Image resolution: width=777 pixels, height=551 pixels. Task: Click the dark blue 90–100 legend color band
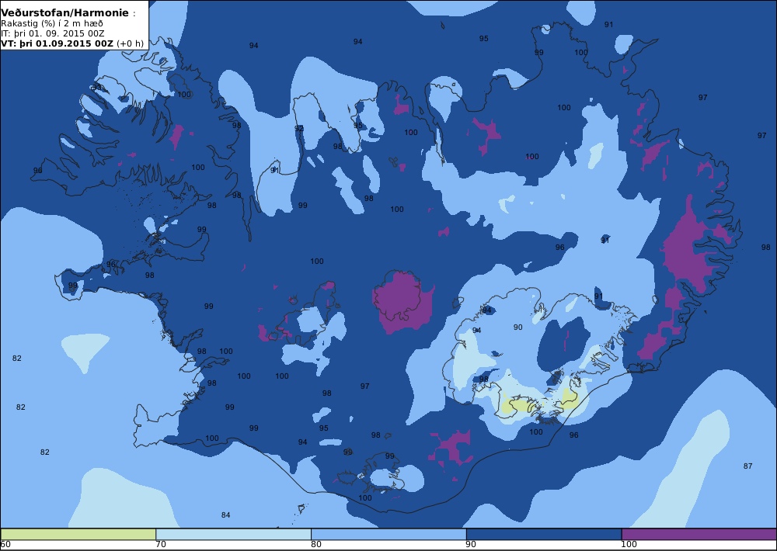pyautogui.click(x=544, y=534)
